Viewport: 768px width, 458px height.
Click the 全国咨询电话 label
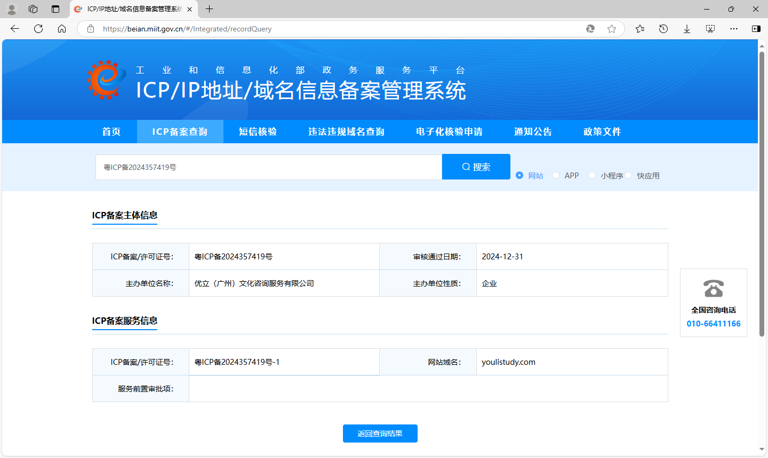coord(714,310)
